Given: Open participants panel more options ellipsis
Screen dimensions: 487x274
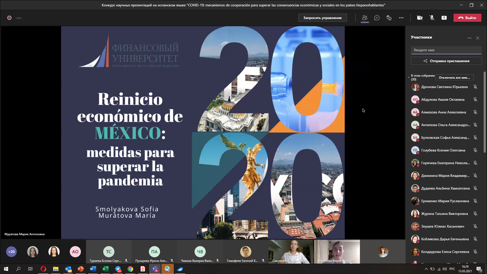Looking at the screenshot, I should (x=469, y=38).
